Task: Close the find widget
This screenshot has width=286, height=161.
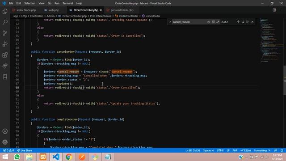Action: 252,22
